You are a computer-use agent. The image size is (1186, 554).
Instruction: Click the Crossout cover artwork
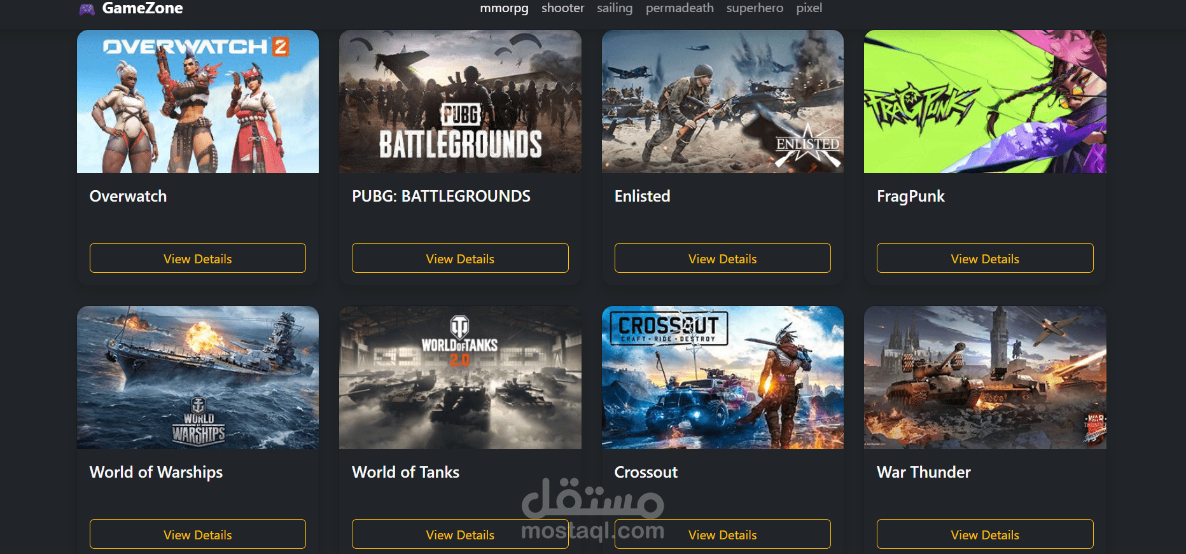click(x=723, y=378)
